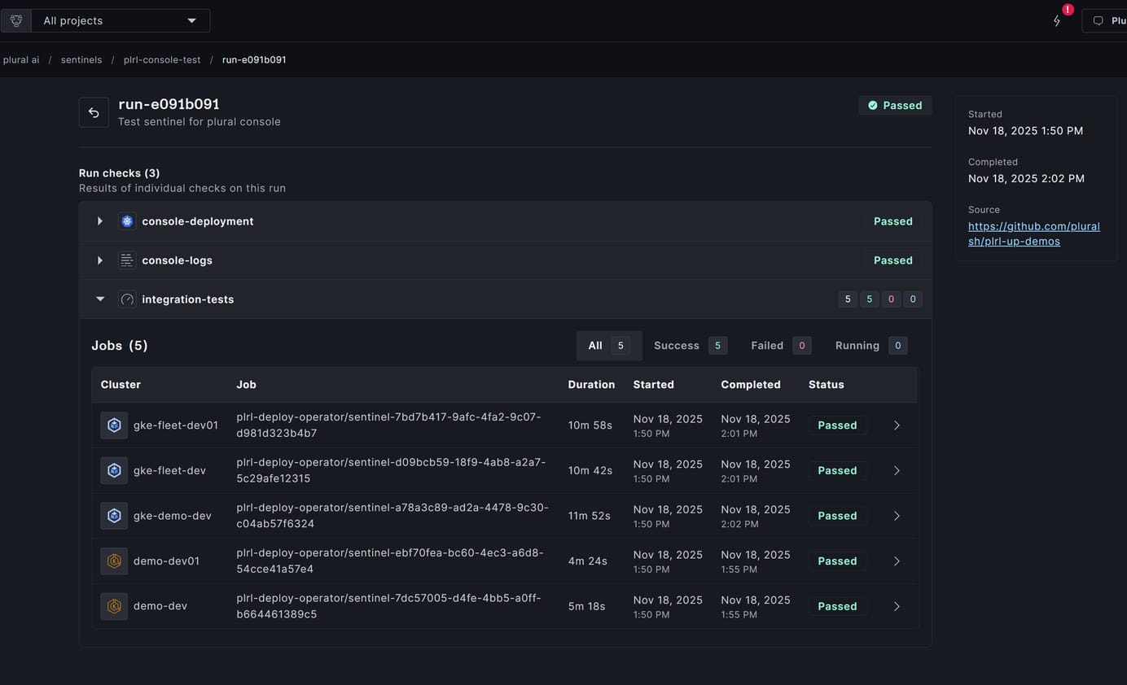Click the demo-dev01 cluster icon

pyautogui.click(x=114, y=561)
